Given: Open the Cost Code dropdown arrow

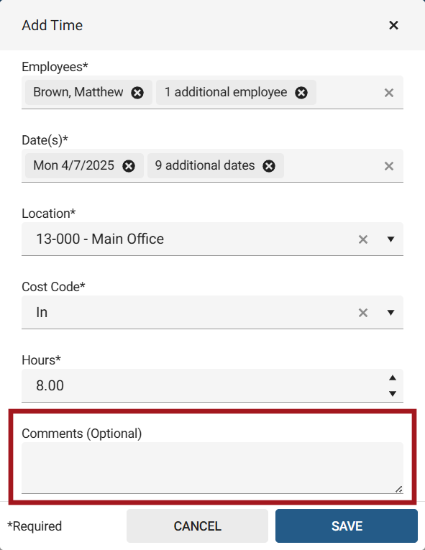Looking at the screenshot, I should 390,313.
